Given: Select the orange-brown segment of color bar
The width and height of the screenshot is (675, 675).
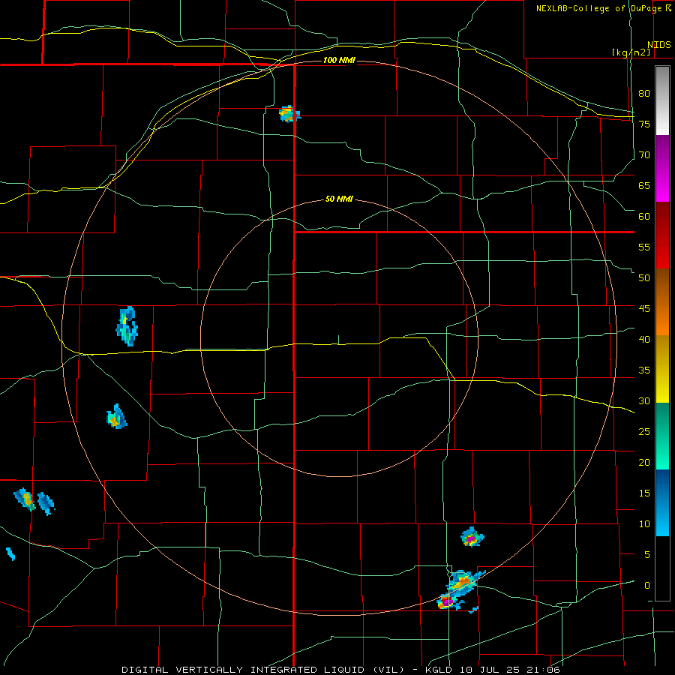Looking at the screenshot, I should (662, 302).
